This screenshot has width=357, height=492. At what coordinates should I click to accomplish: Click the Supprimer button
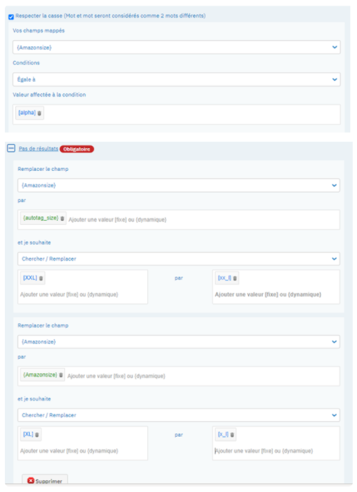pyautogui.click(x=45, y=481)
